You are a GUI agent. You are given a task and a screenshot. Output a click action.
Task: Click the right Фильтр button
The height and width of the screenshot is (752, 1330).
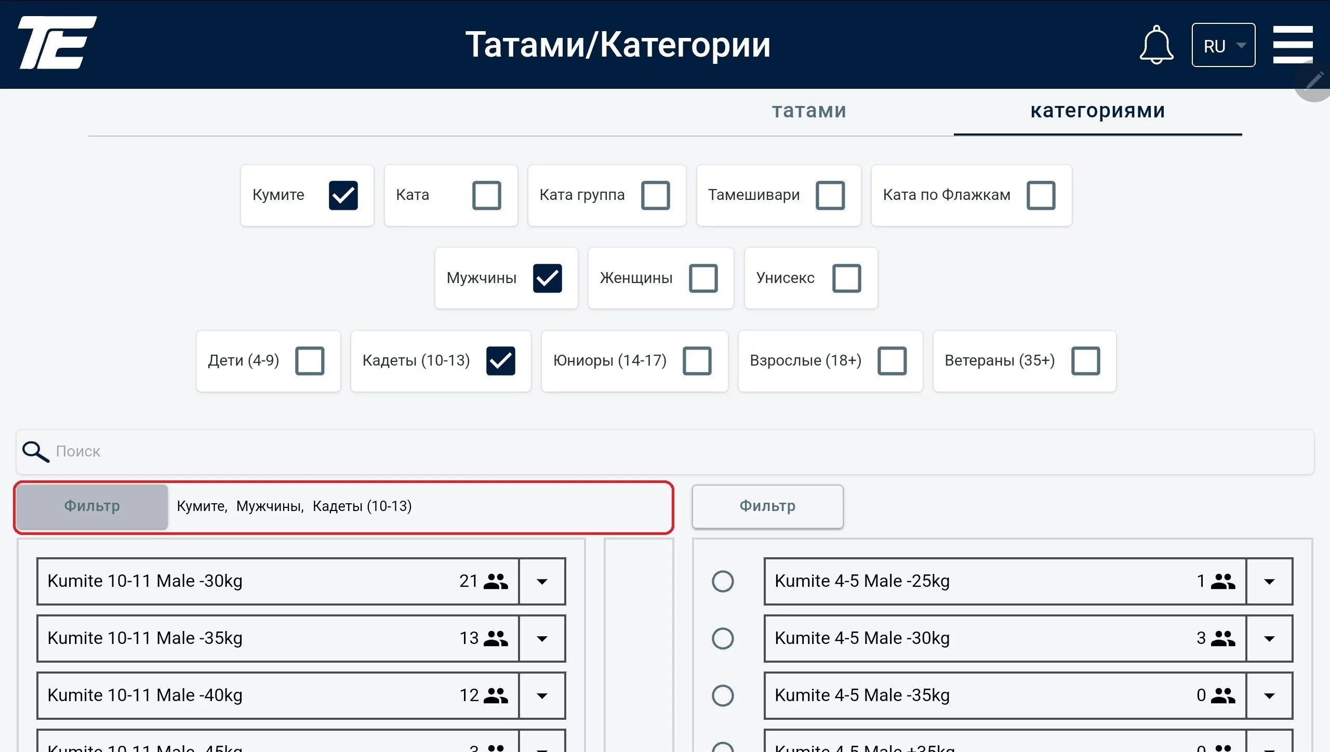768,506
